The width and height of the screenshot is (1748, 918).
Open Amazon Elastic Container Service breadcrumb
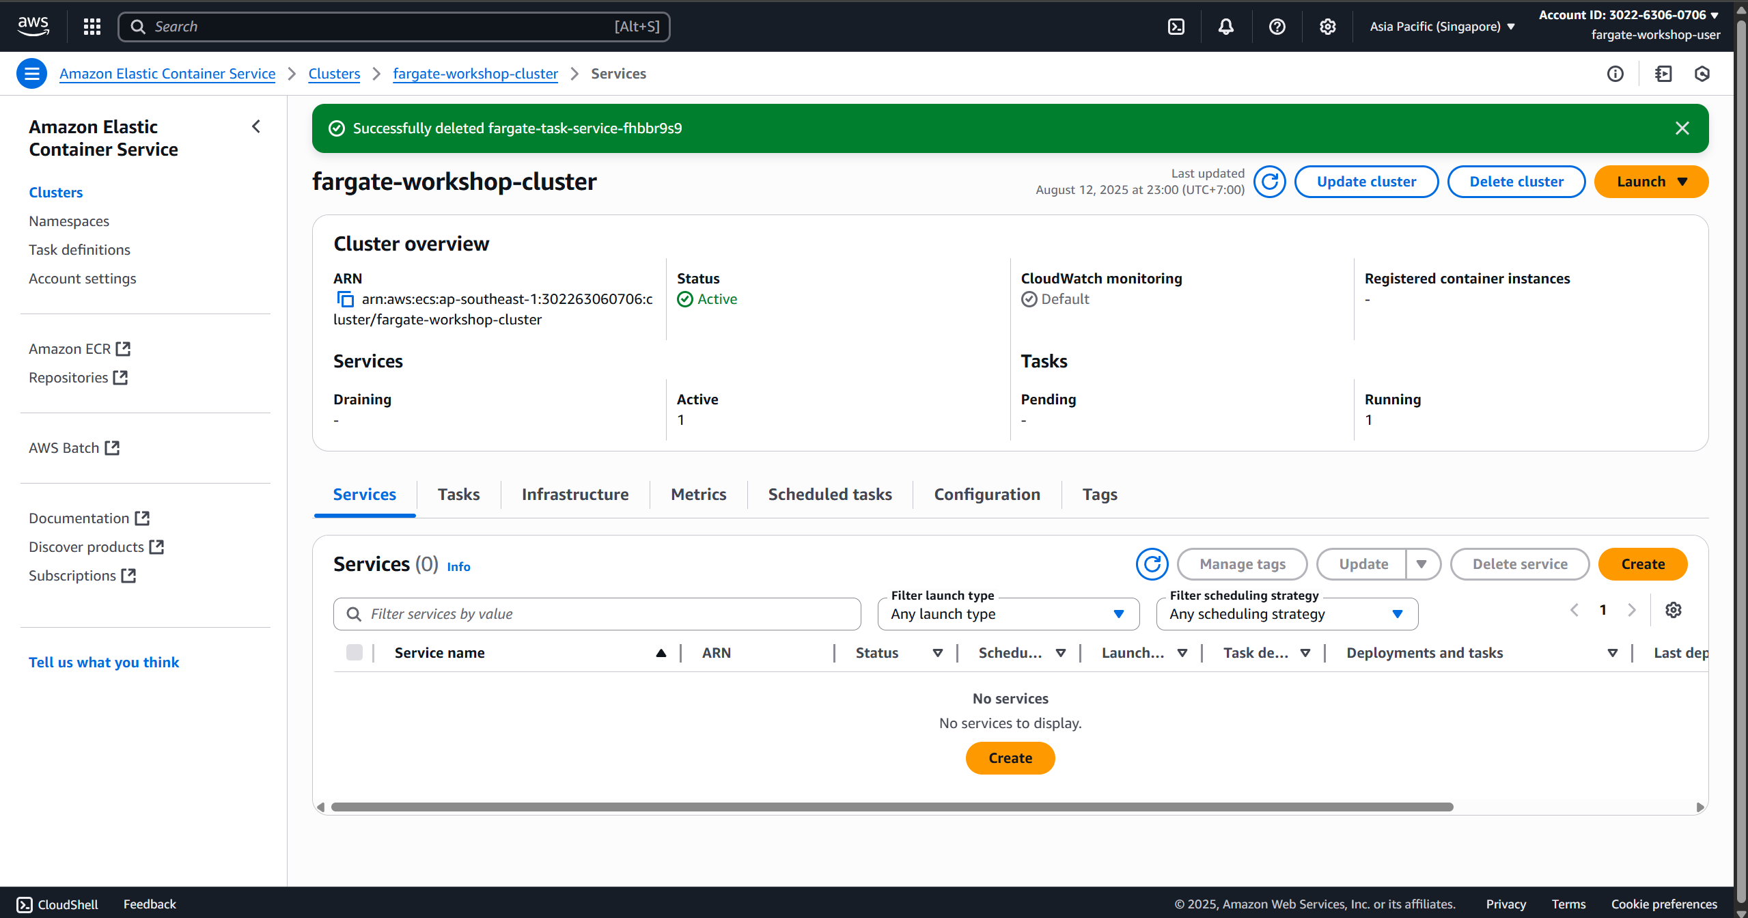(167, 74)
